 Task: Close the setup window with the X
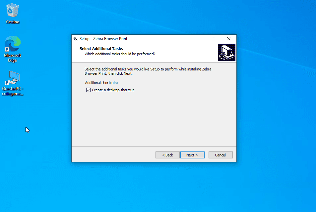(229, 39)
